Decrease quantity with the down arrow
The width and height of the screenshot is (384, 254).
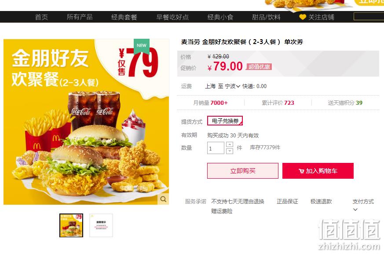pyautogui.click(x=230, y=151)
